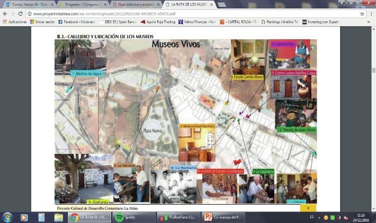Click the Molino de Agua photo
The width and height of the screenshot is (376, 223).
click(x=81, y=56)
